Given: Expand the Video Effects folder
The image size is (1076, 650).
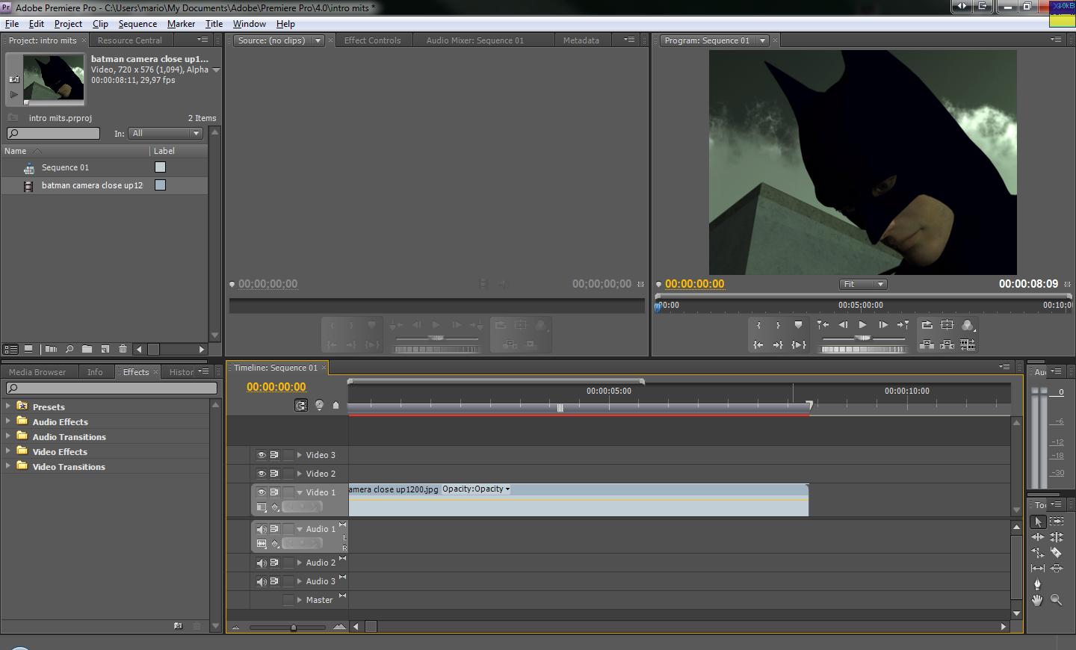Looking at the screenshot, I should 8,451.
